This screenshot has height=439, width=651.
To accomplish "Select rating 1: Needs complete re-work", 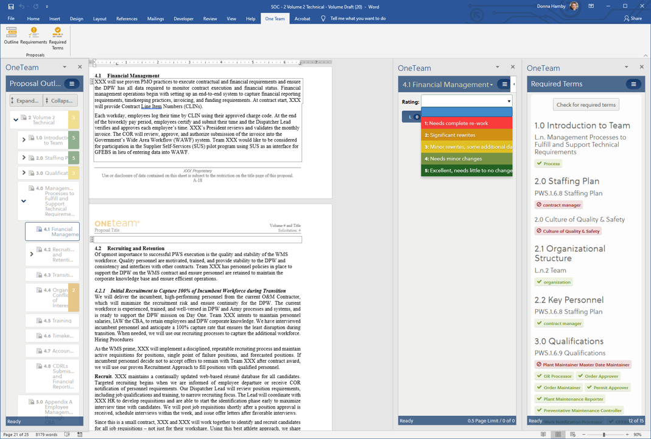I will (x=466, y=123).
